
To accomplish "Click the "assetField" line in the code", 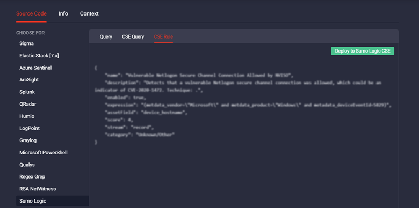I will pyautogui.click(x=146, y=113).
